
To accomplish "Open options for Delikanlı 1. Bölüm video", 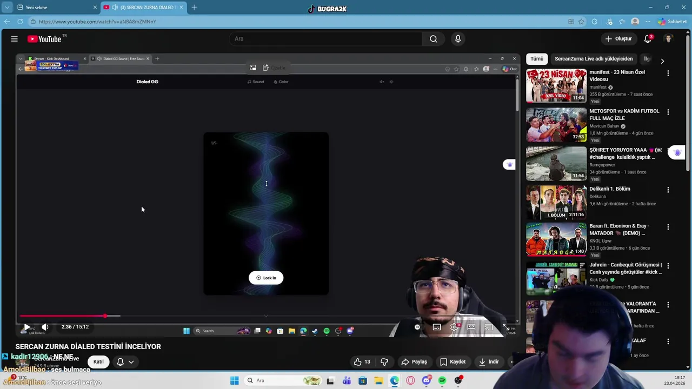I will pos(668,190).
